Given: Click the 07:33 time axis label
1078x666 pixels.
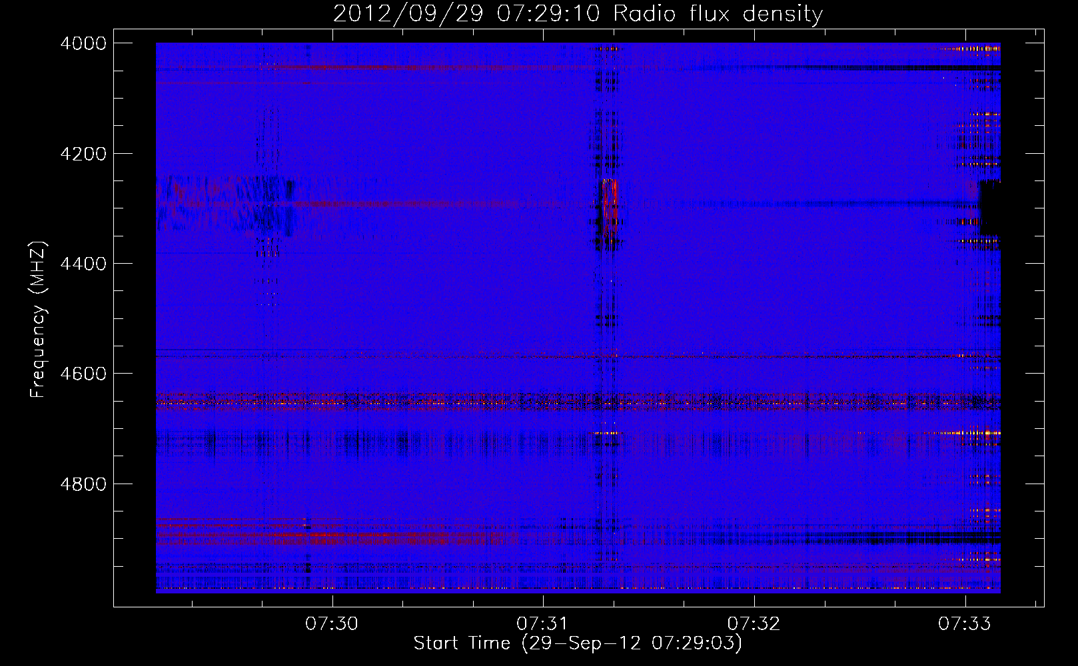Looking at the screenshot, I should click(965, 623).
